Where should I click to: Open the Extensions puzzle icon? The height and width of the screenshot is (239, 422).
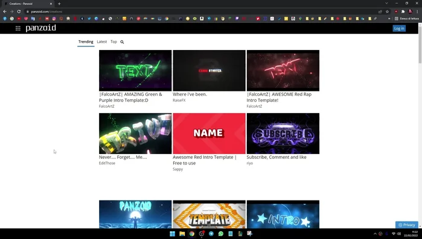[403, 11]
